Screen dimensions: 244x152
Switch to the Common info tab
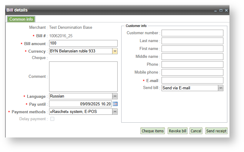pyautogui.click(x=21, y=19)
